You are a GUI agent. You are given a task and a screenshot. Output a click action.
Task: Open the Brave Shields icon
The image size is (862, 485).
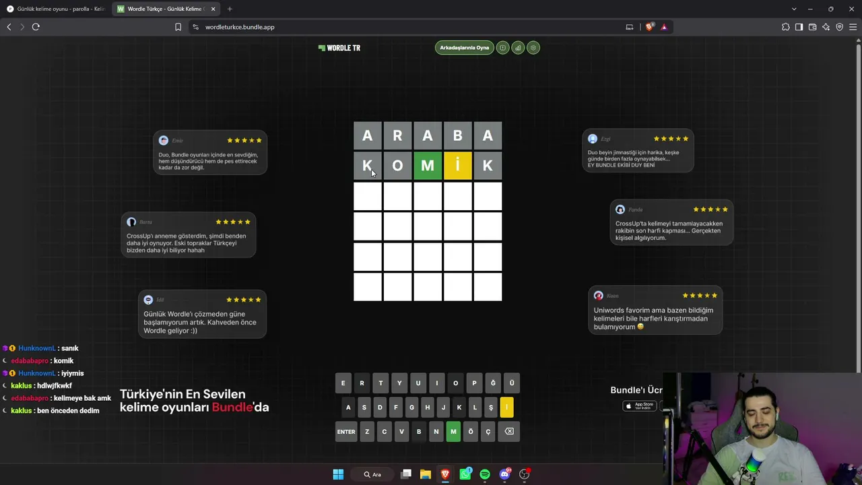tap(649, 27)
